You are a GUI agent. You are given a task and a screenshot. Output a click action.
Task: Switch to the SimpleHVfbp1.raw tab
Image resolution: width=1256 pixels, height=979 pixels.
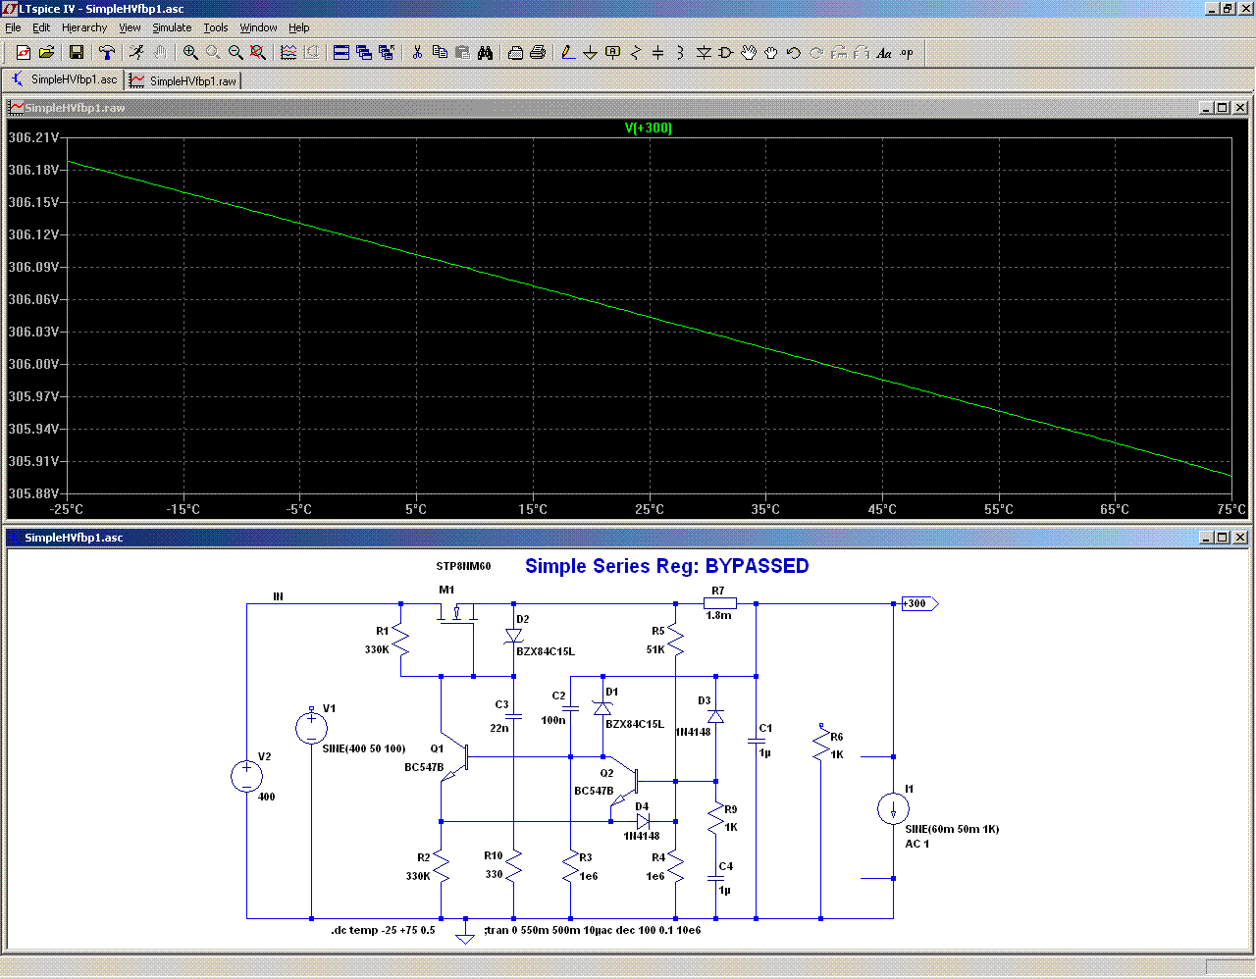183,80
